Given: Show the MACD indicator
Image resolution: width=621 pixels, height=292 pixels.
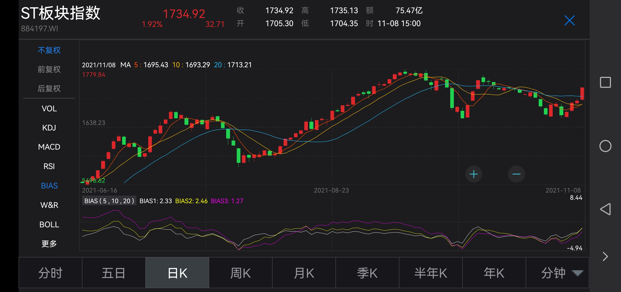Looking at the screenshot, I should pyautogui.click(x=49, y=147).
